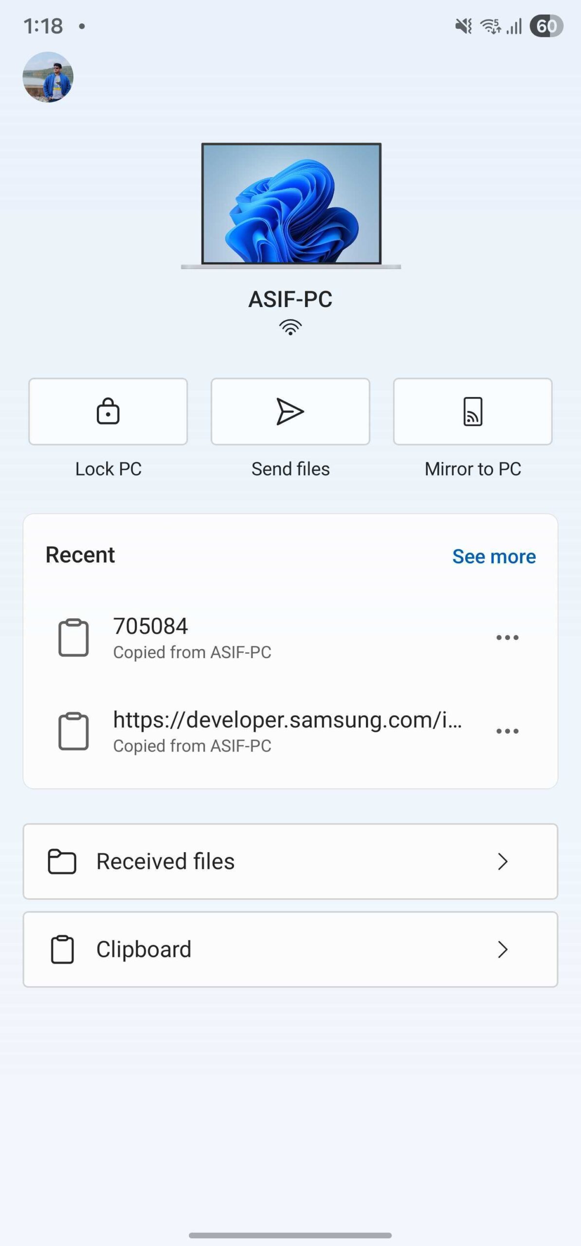Tap the status bar muted sound icon

[x=464, y=26]
